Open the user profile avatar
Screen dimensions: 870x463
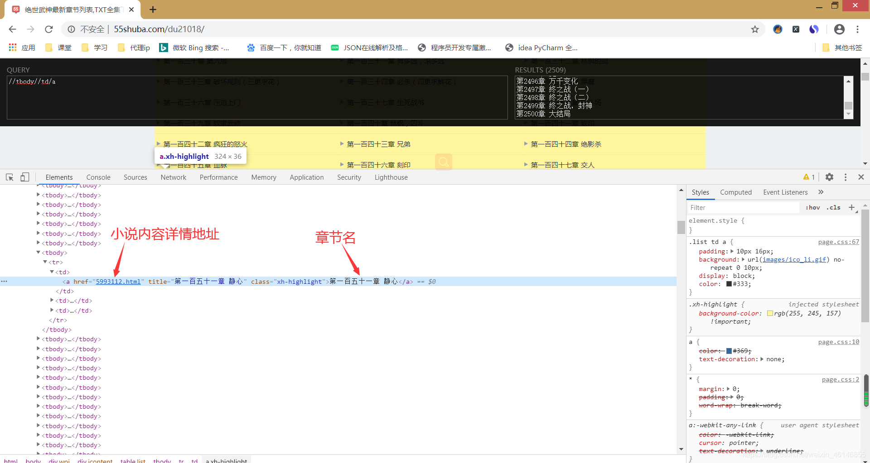click(x=839, y=29)
